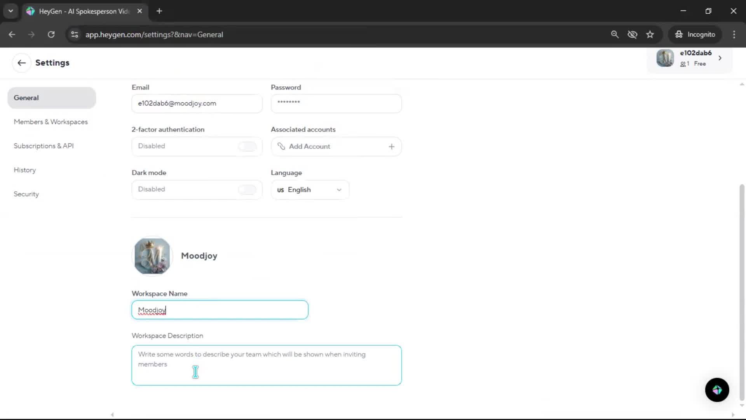The height and width of the screenshot is (420, 746).
Task: Open Subscriptions & API settings
Action: pos(44,146)
